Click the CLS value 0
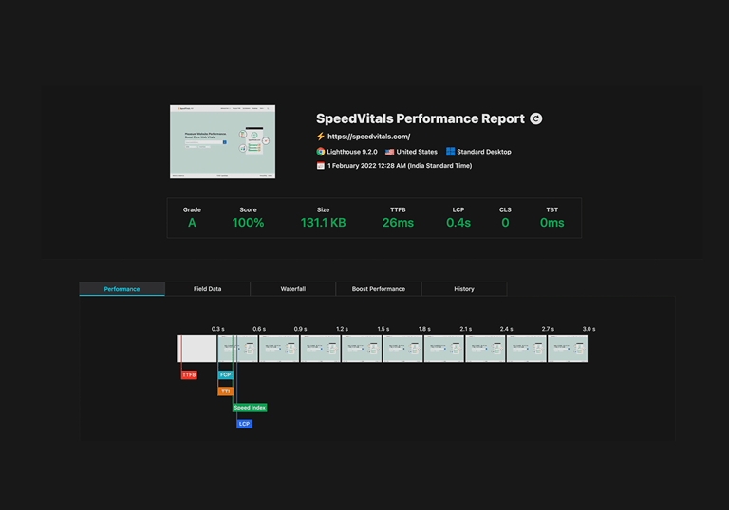The height and width of the screenshot is (510, 729). tap(505, 223)
